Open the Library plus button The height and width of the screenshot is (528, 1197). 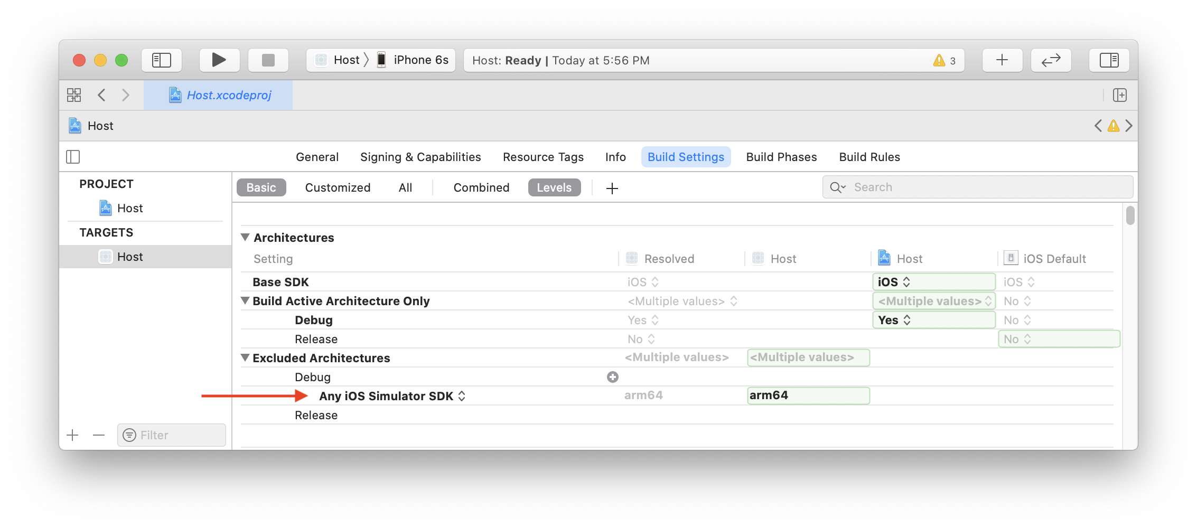pyautogui.click(x=1002, y=60)
